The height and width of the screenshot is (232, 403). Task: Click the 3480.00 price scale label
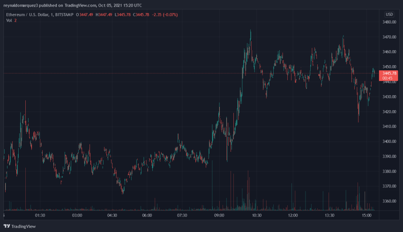pos(389,22)
